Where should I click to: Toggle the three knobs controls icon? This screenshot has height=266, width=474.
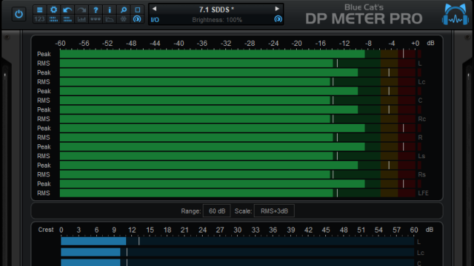tap(96, 19)
